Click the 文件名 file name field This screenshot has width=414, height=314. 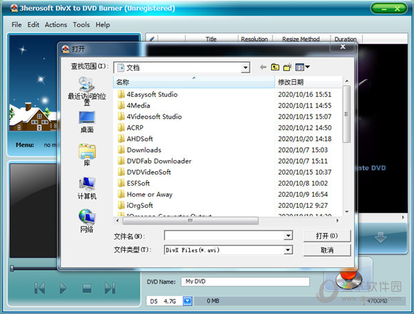[224, 235]
